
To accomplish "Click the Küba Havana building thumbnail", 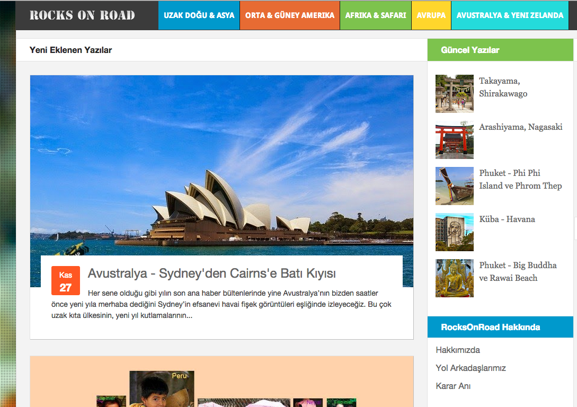I will (454, 232).
